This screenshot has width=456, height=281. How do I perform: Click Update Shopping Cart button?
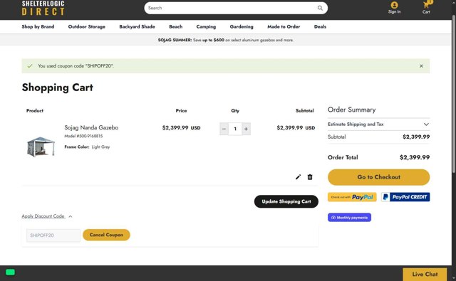(x=286, y=201)
